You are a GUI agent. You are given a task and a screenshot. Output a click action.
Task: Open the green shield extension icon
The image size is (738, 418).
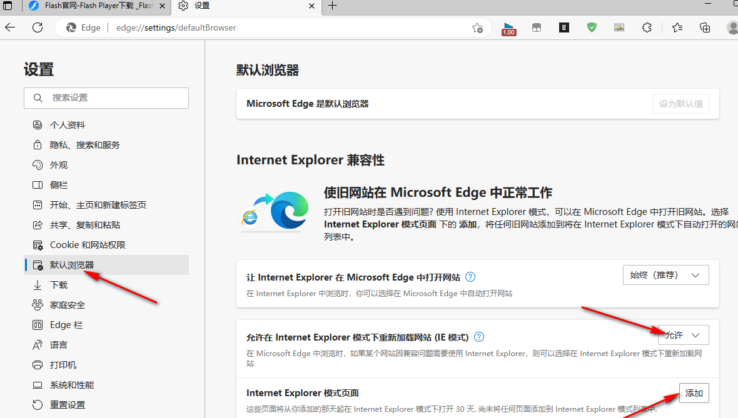[591, 27]
